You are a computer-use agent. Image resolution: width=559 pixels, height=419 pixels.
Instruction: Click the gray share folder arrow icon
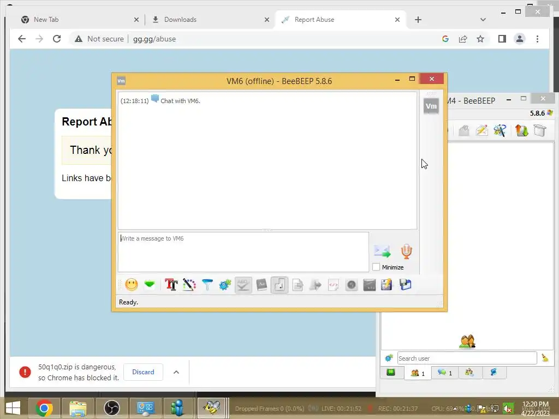pyautogui.click(x=316, y=285)
